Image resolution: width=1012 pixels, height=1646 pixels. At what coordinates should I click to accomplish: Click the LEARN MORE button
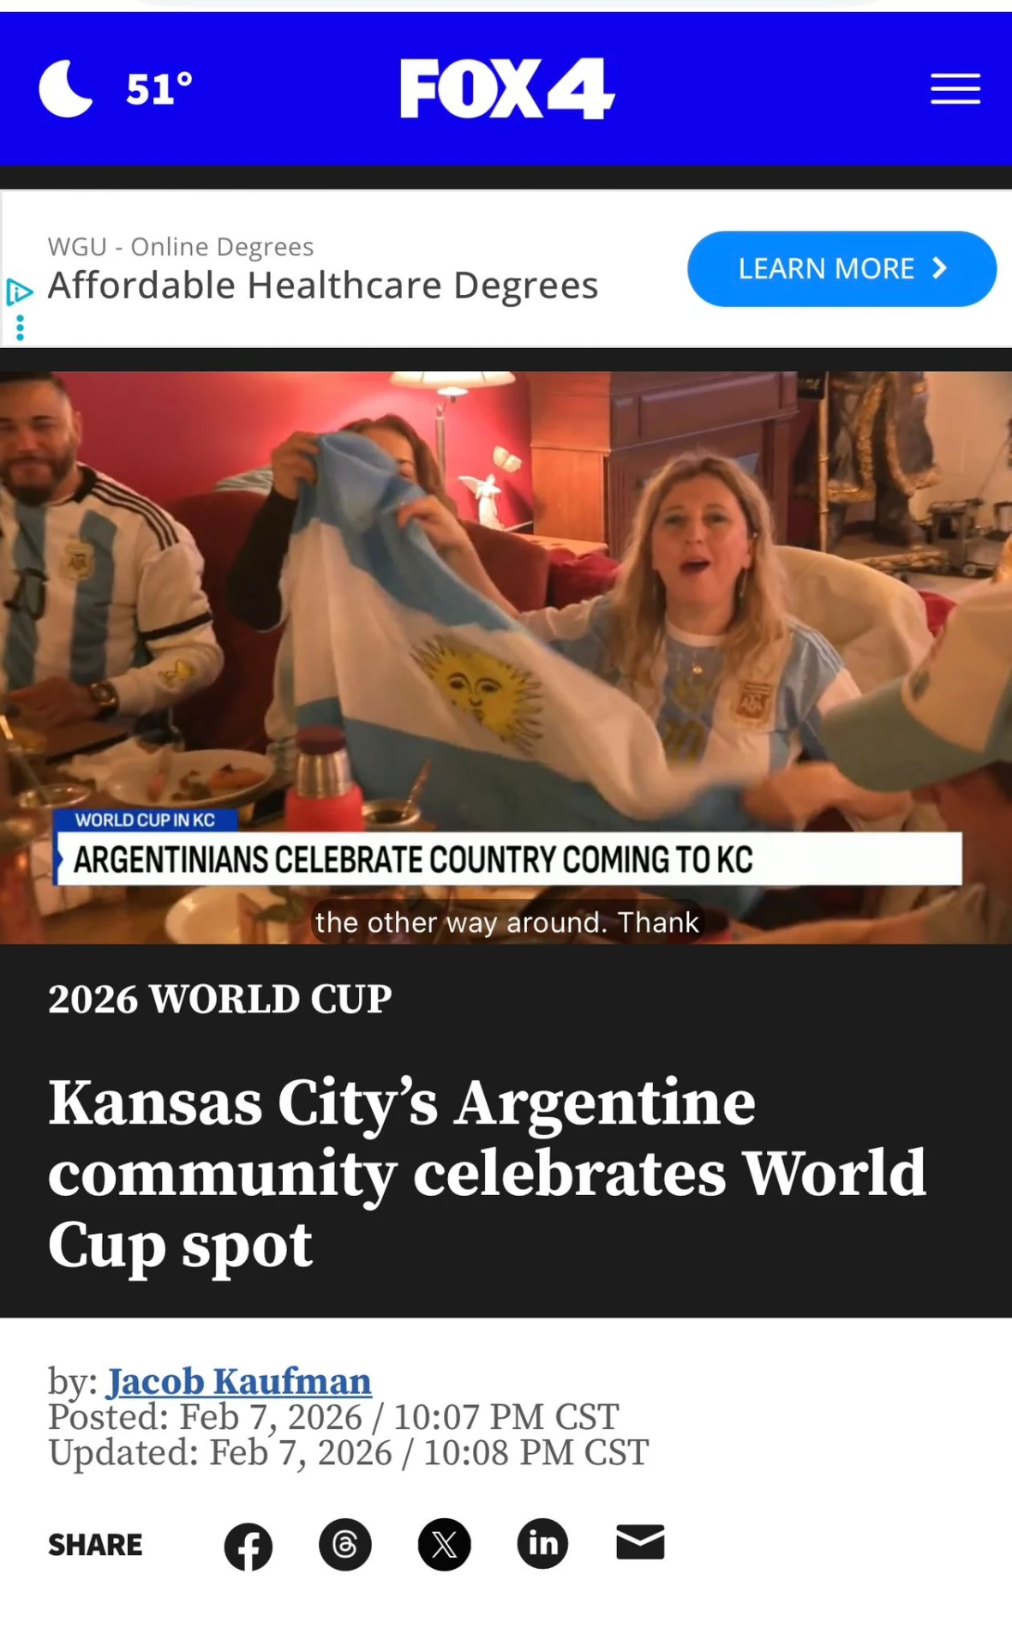841,269
